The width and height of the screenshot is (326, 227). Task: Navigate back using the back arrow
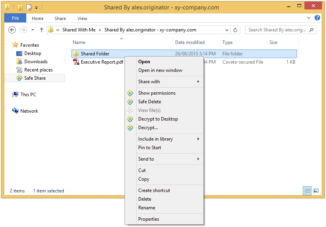click(12, 29)
